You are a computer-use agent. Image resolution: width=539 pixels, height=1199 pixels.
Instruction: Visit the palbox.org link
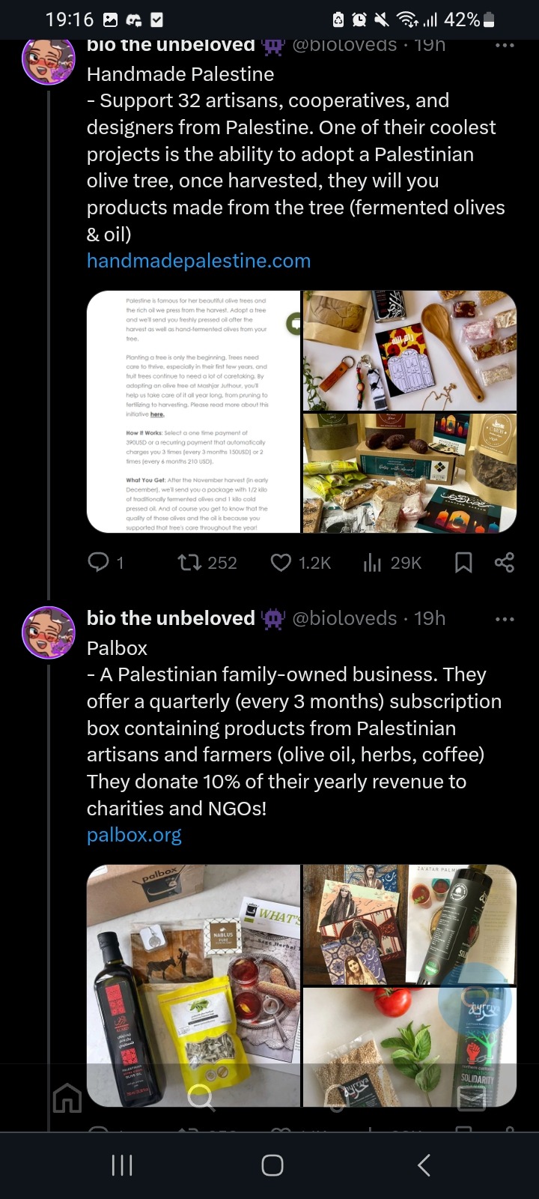[x=134, y=835]
